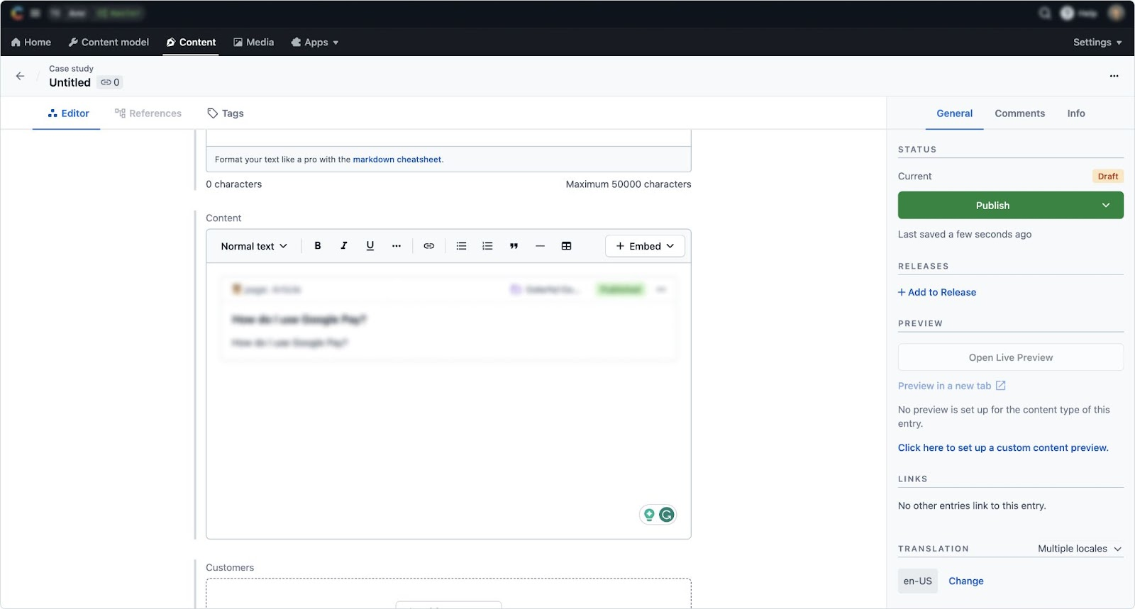Open the markdown cheatsheet link
1135x609 pixels.
point(397,160)
